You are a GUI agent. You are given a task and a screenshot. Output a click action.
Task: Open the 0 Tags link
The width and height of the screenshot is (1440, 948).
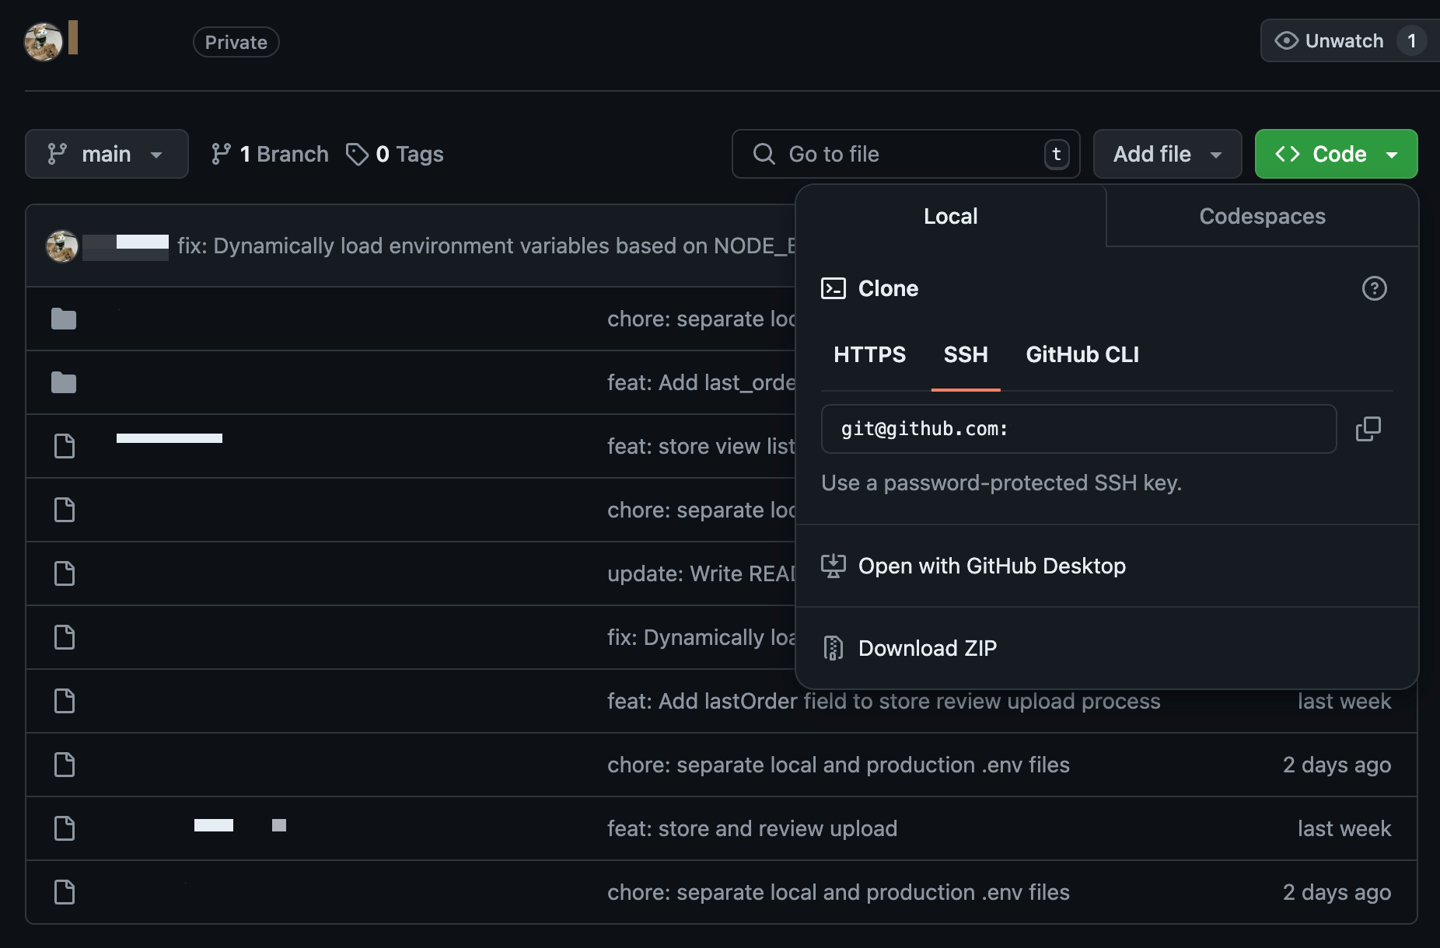[x=395, y=154]
